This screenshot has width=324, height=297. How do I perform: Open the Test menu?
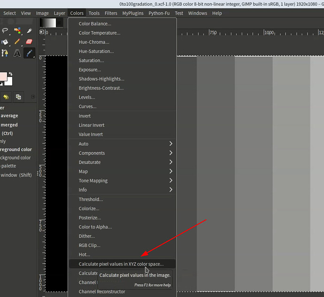pos(179,13)
